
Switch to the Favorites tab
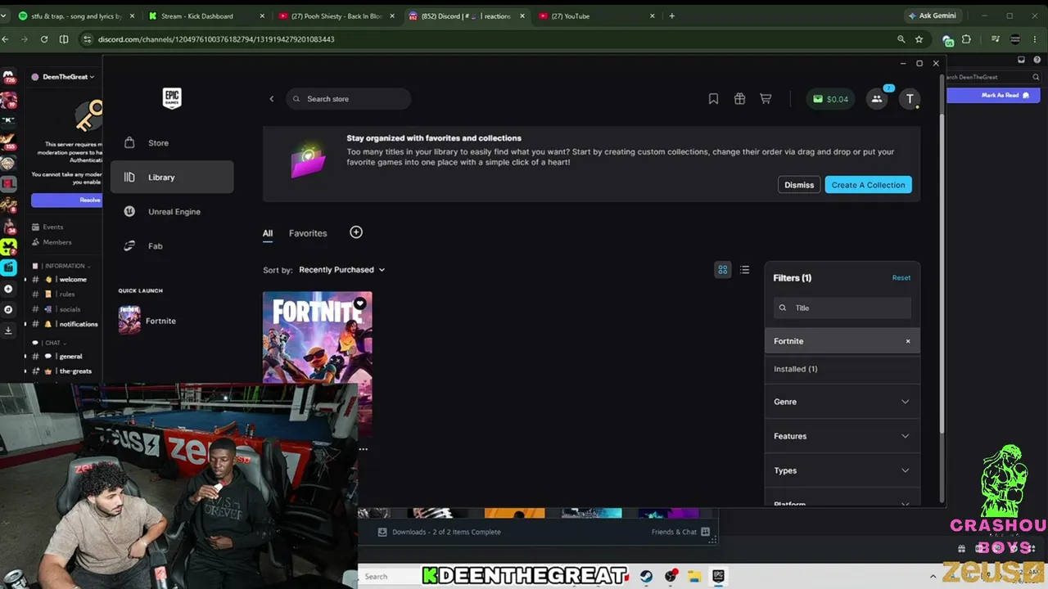tap(308, 233)
